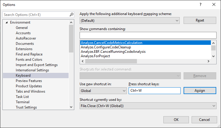Select General under Environment
Viewport: 221px width, 128px height.
point(22,28)
